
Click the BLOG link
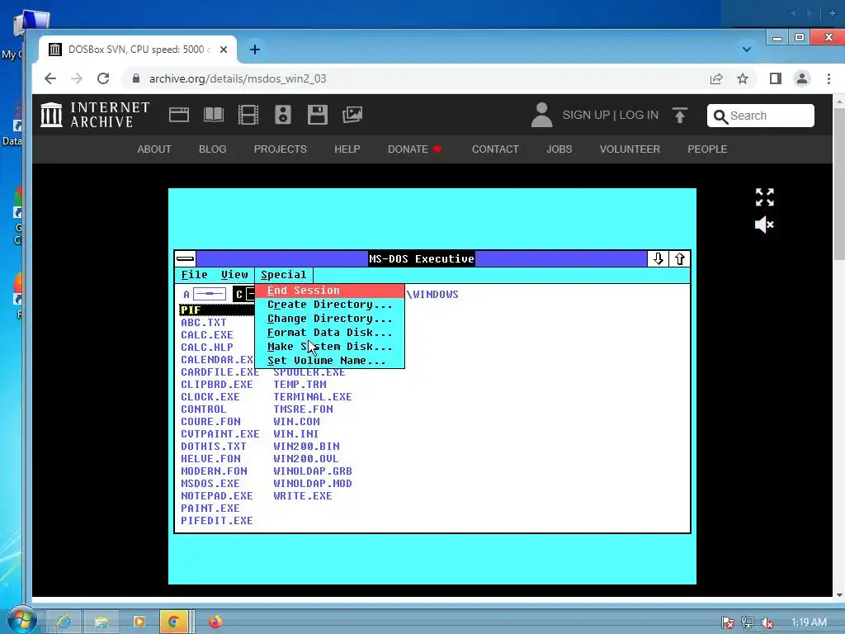212,149
